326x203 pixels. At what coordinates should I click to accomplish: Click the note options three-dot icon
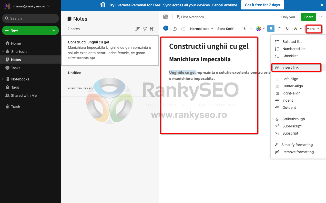pos(321,17)
